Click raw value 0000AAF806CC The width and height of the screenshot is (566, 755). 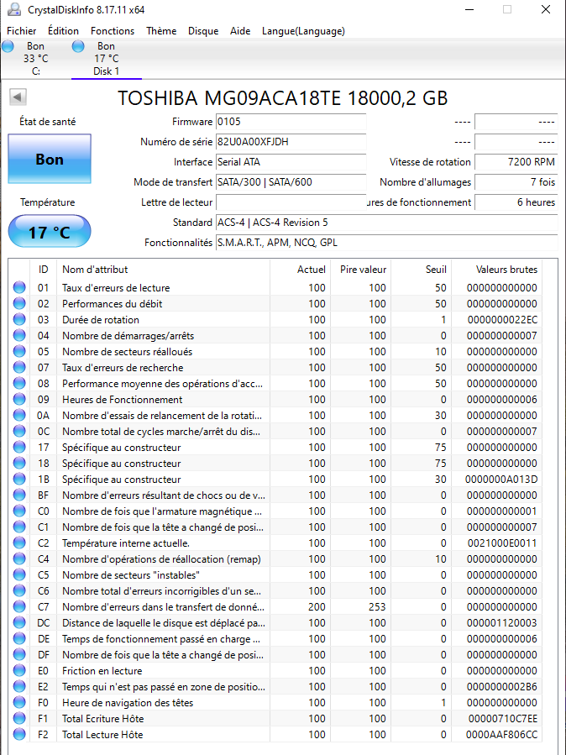coord(501,734)
